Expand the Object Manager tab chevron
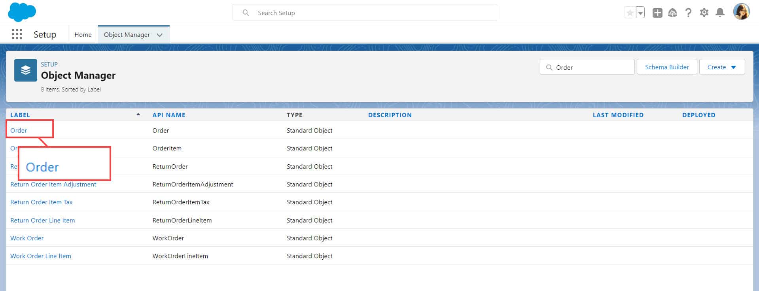Screen dimensions: 759x291 [160, 35]
